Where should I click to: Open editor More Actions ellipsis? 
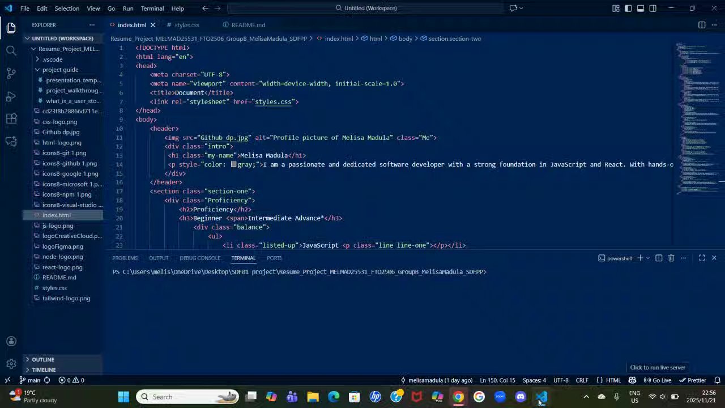714,25
